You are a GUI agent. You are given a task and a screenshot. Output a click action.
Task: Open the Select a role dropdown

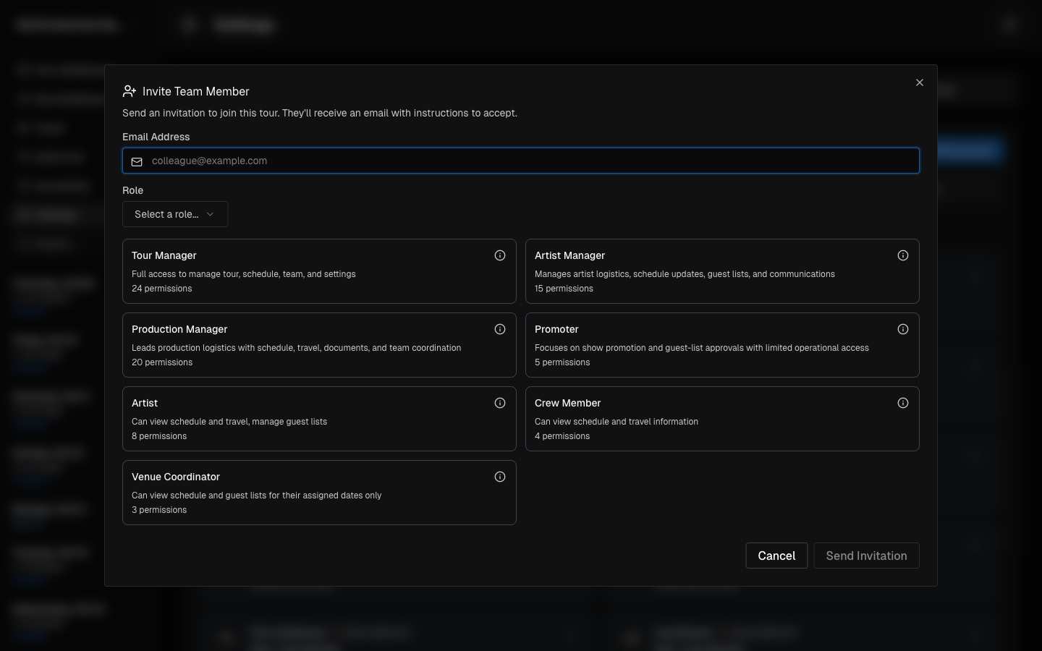174,214
